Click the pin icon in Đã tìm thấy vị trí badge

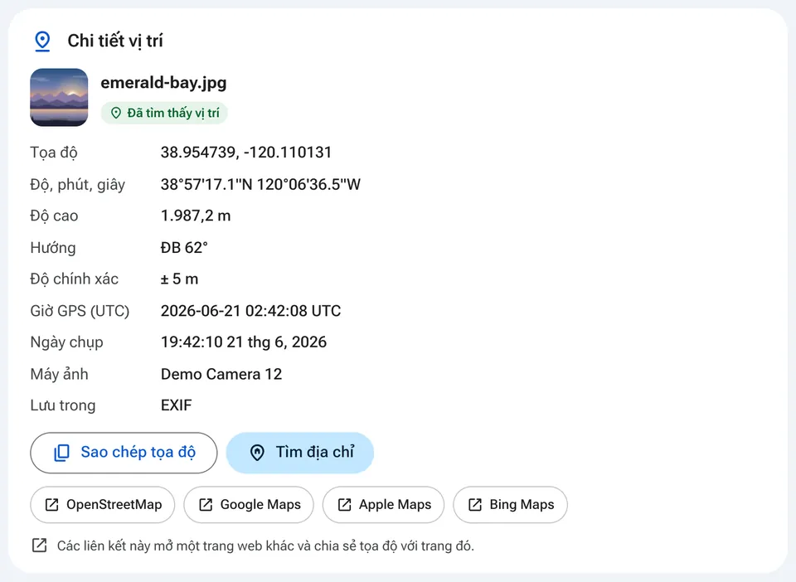[116, 113]
